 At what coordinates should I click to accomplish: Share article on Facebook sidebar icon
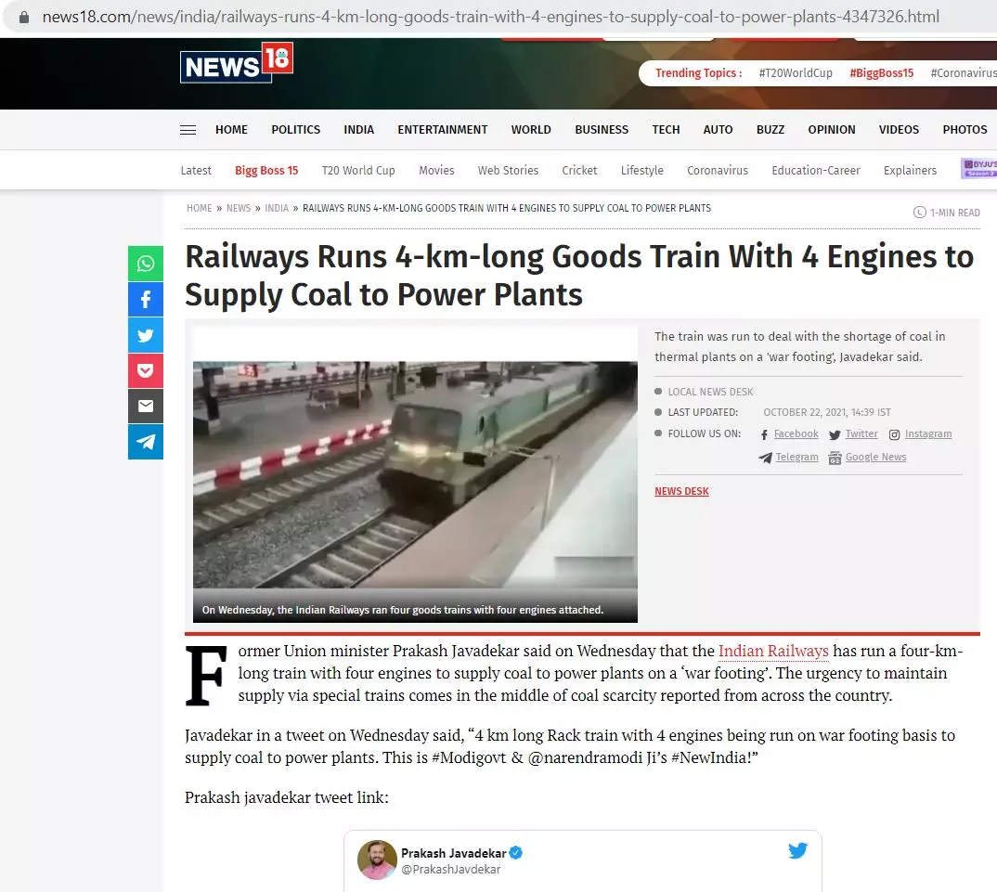coord(146,299)
